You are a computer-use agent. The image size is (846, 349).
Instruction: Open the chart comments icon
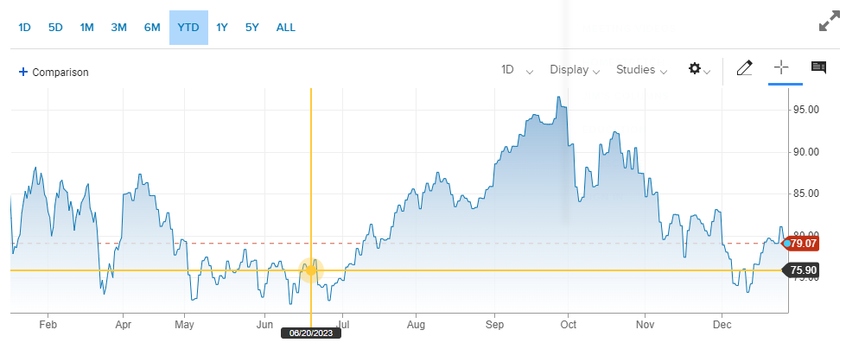click(x=817, y=68)
